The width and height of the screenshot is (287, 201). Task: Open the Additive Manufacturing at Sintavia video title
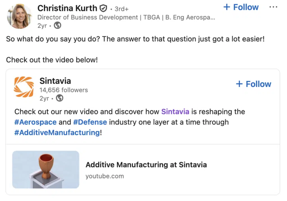tap(146, 165)
